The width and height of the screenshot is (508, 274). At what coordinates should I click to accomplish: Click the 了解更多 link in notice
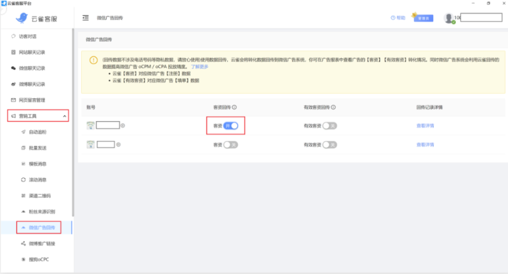coord(200,67)
